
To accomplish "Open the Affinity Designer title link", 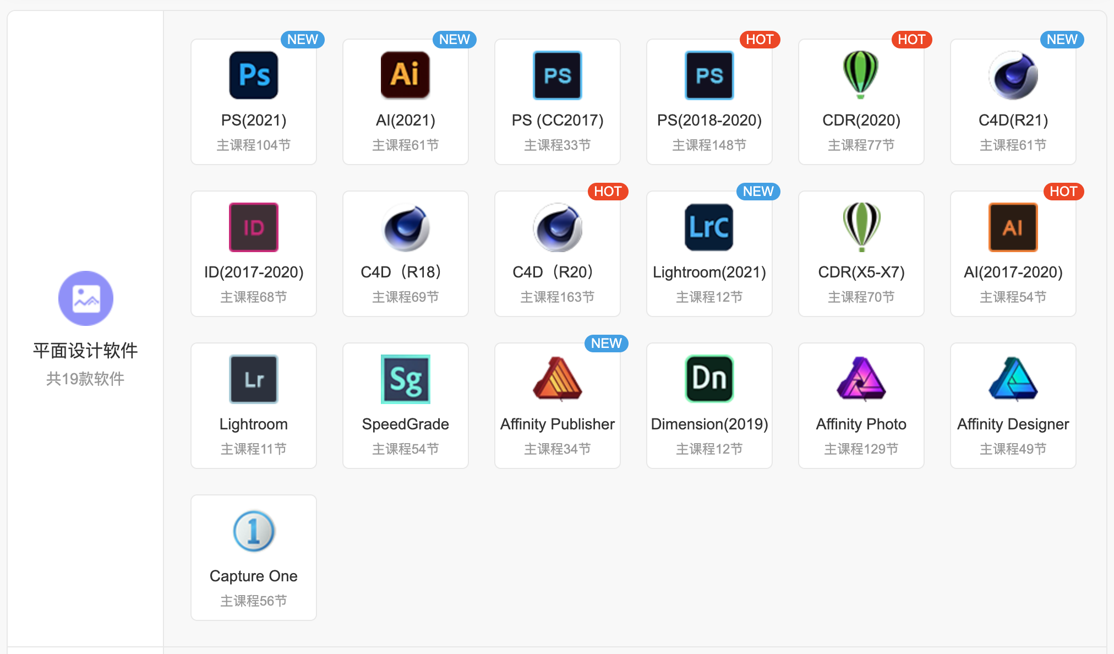I will [1013, 424].
